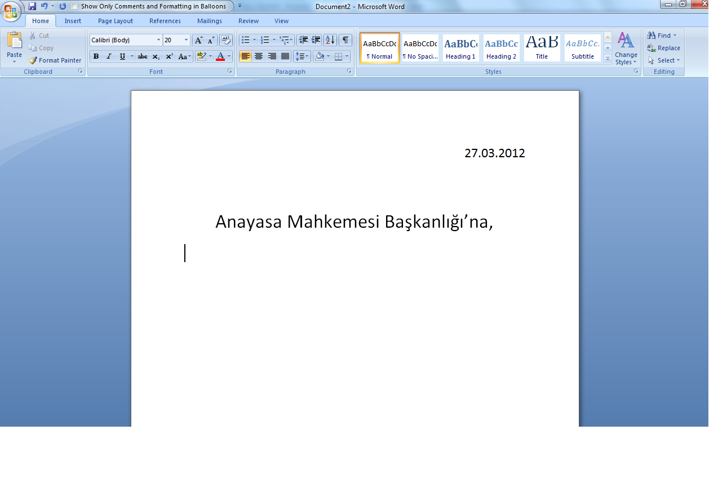This screenshot has width=718, height=496.
Task: Click the date text 27.03.2012 in the document
Action: coord(494,153)
